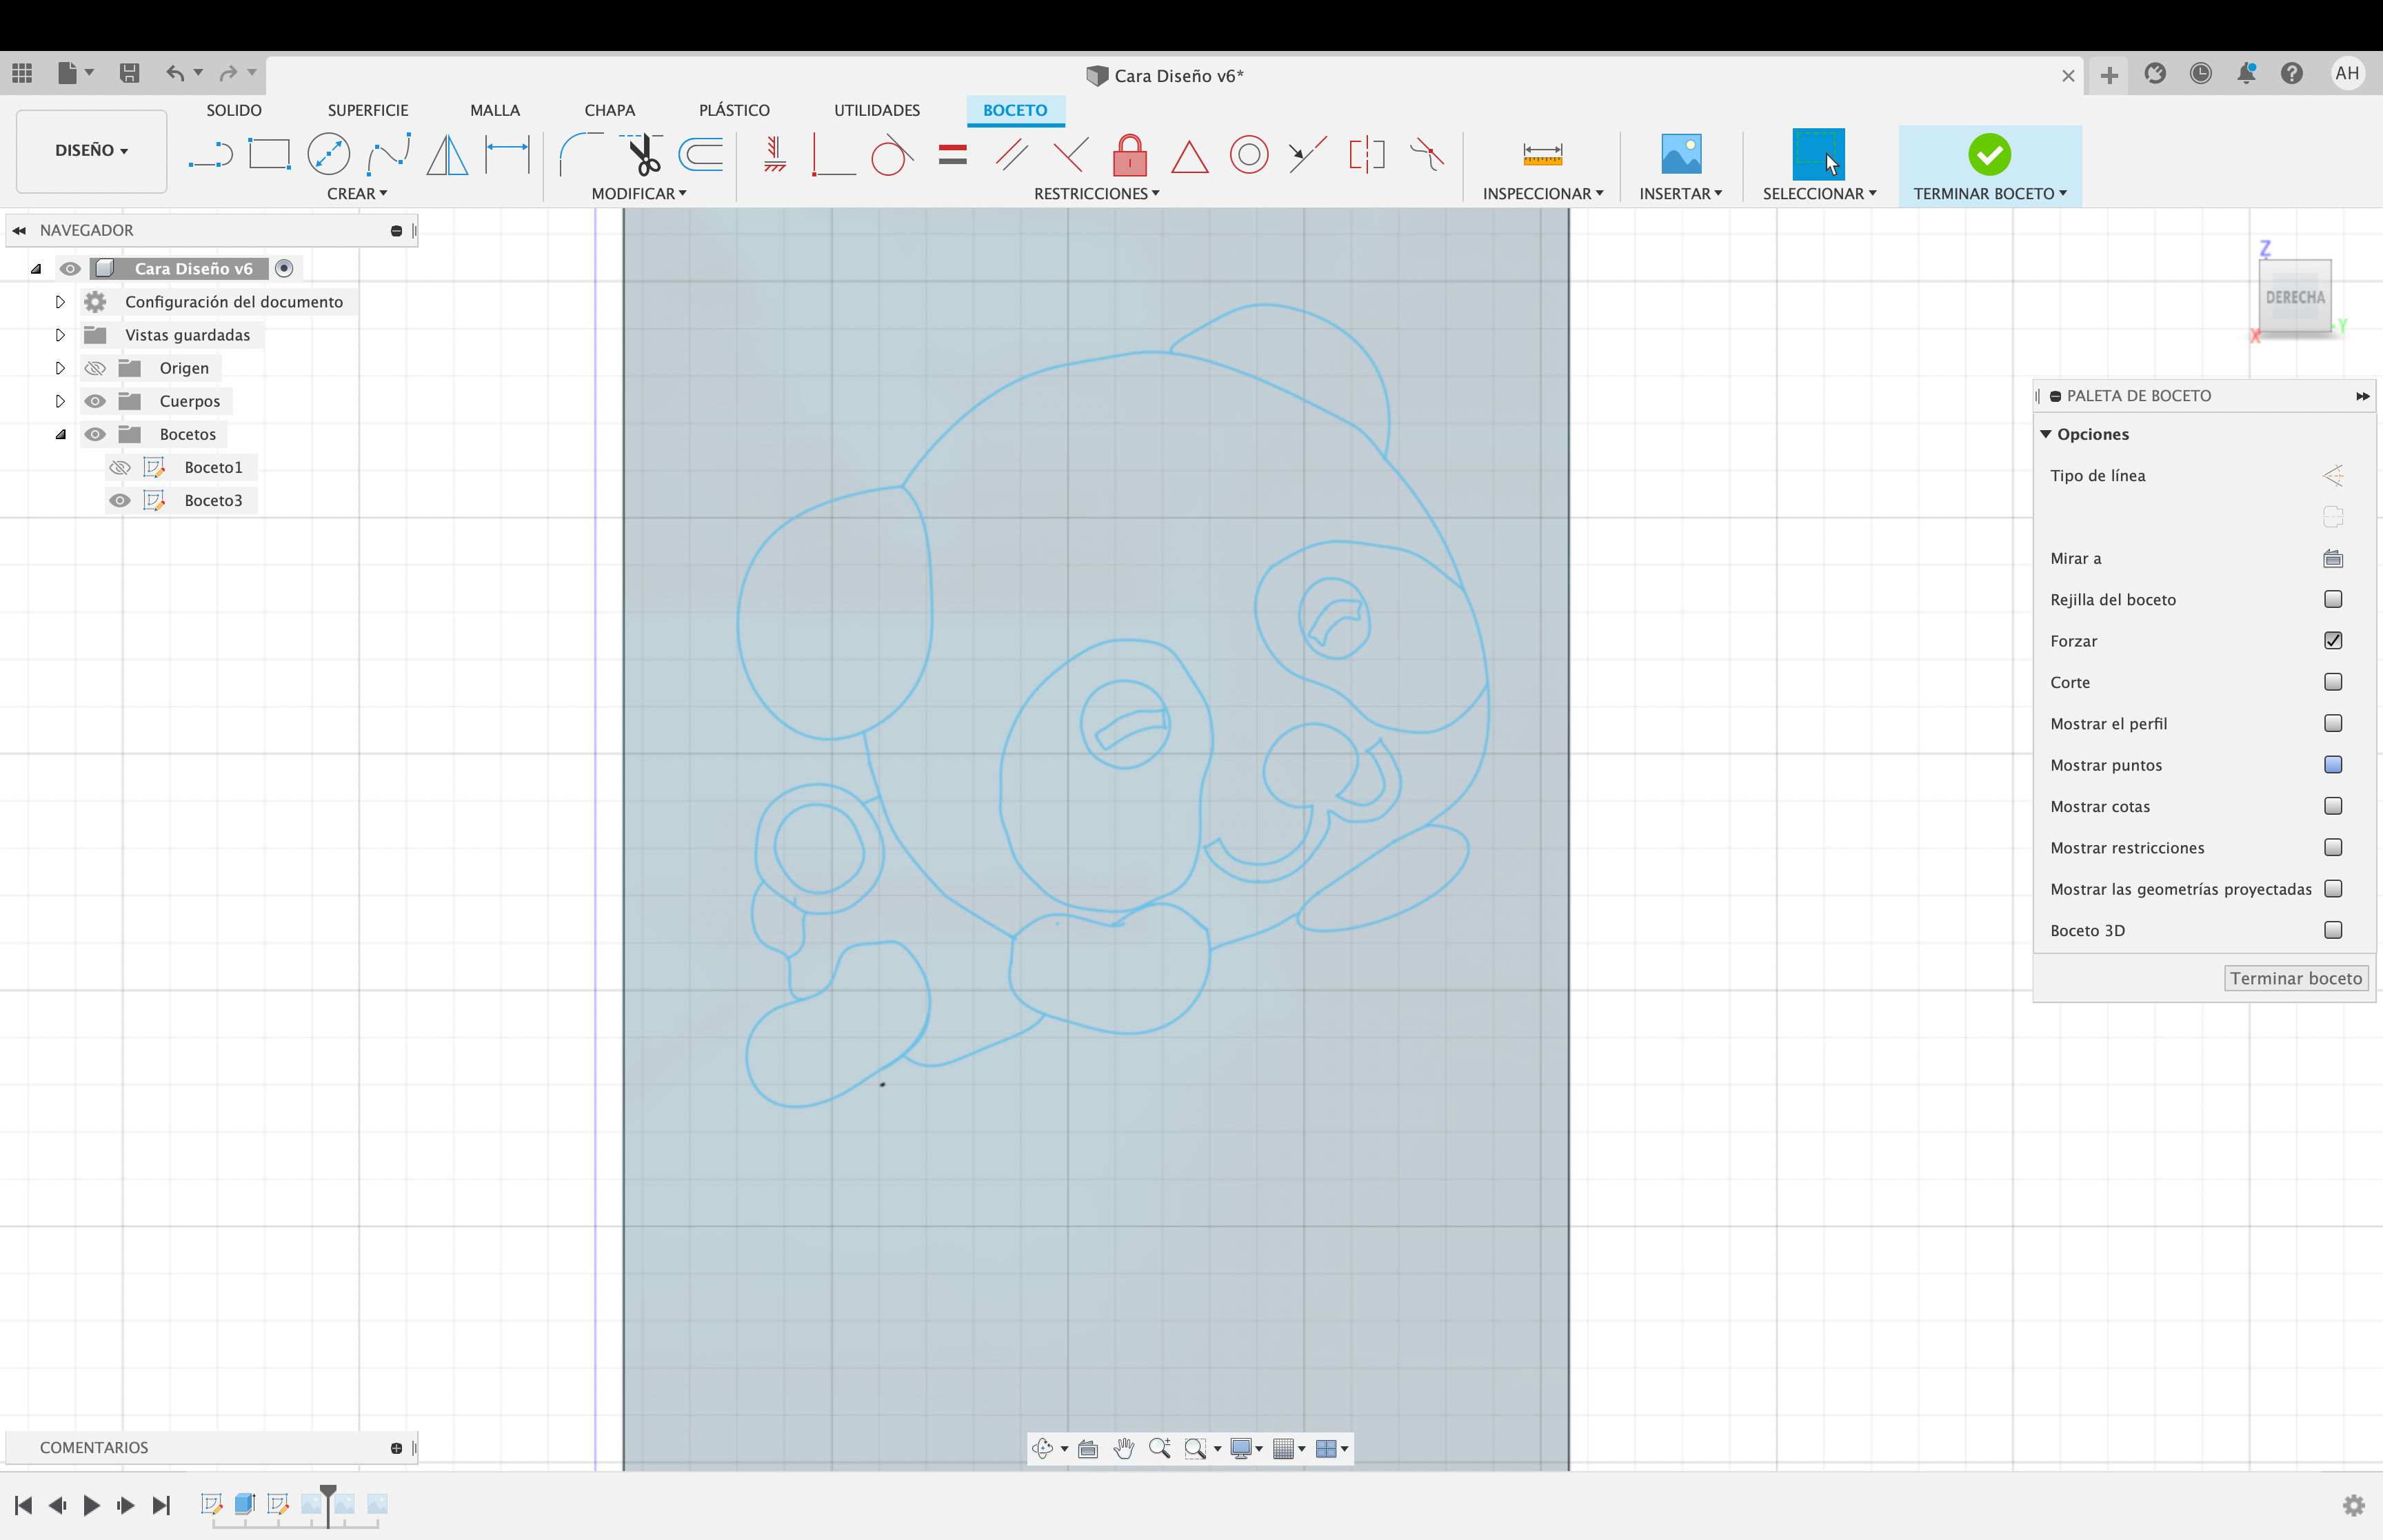Select the Fillet tool

pos(580,154)
